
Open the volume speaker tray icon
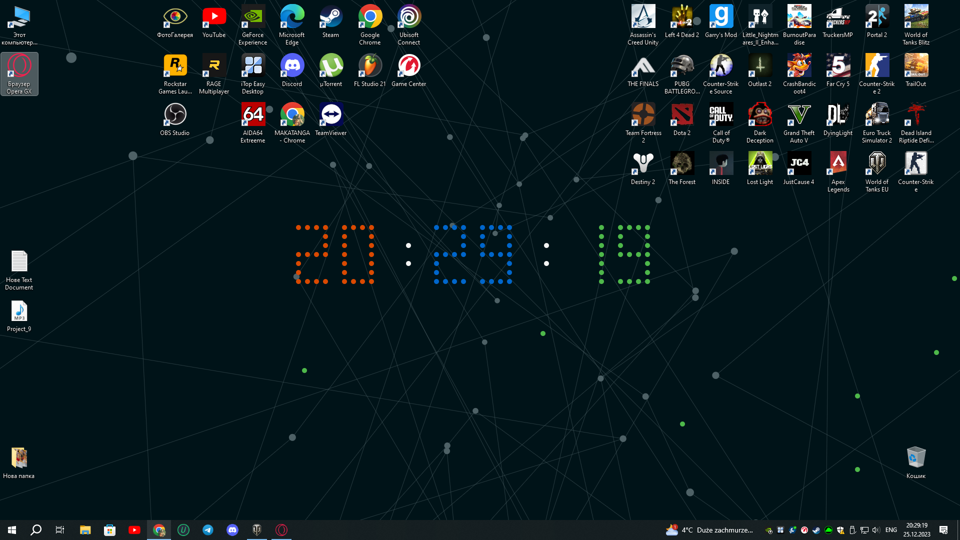tap(875, 530)
